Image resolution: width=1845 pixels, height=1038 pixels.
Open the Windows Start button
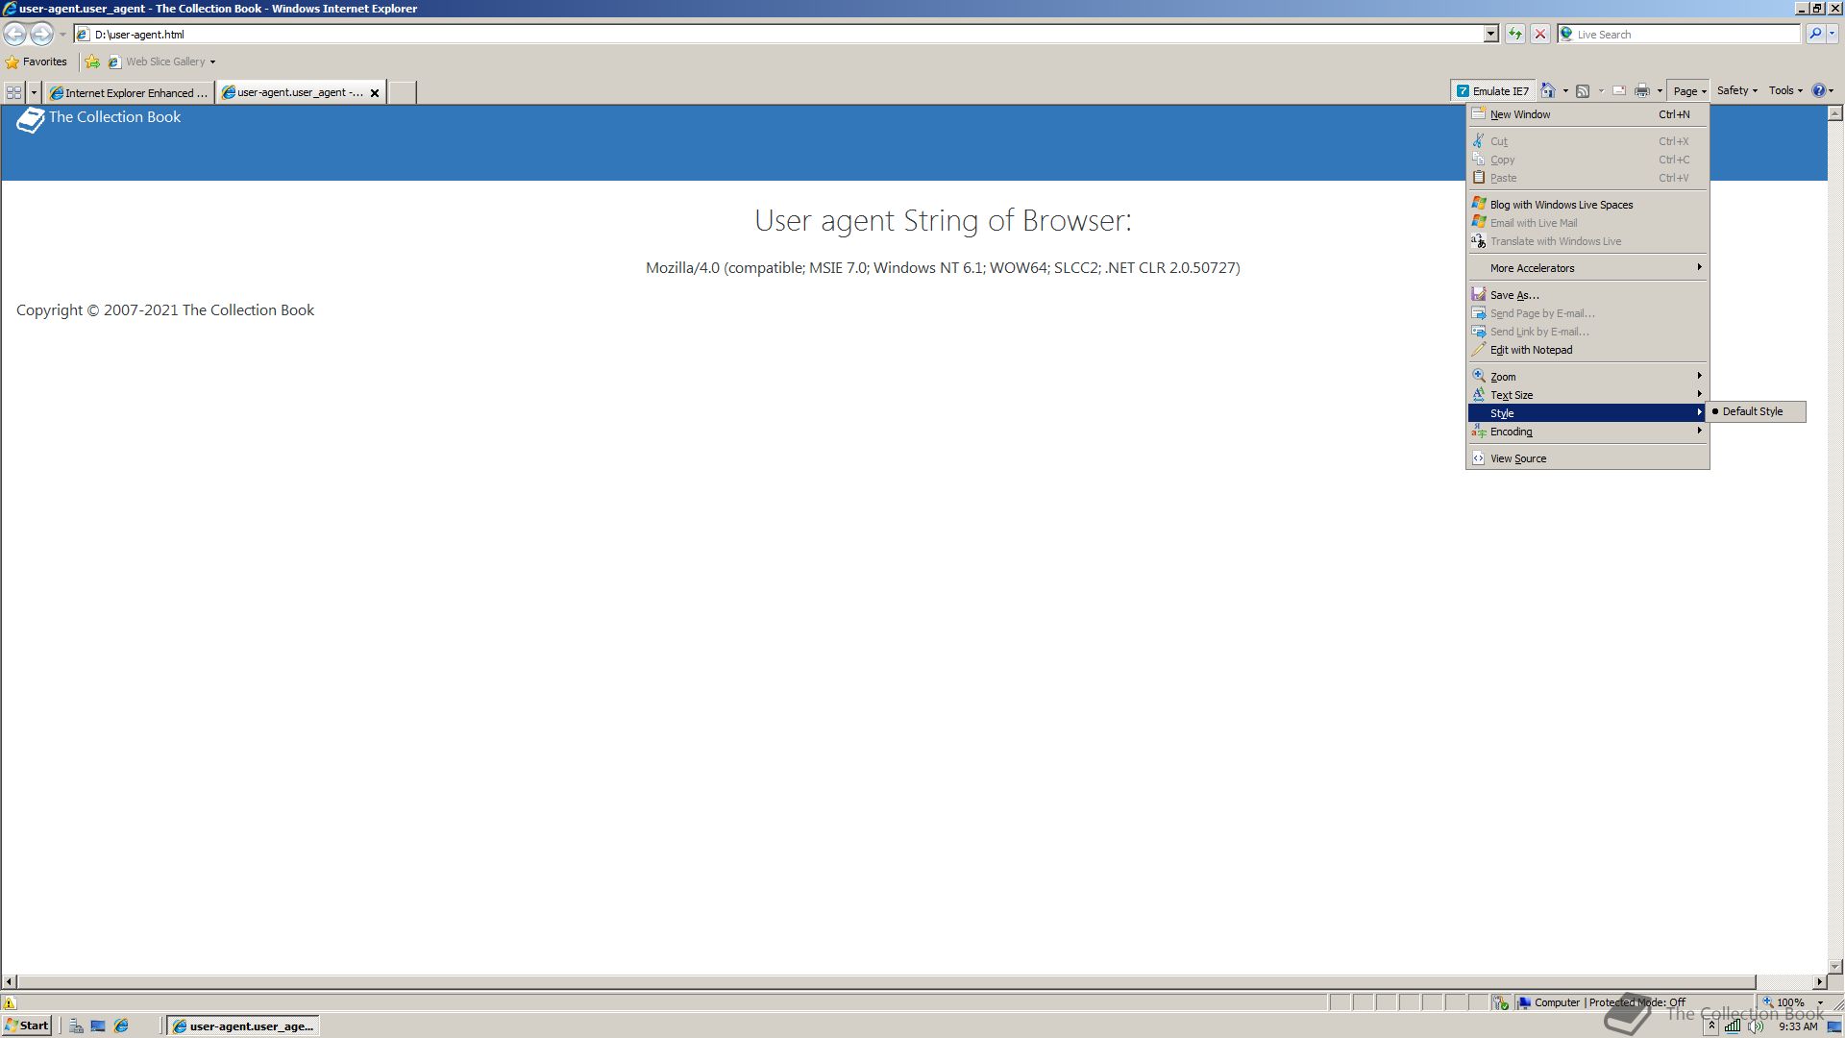point(27,1026)
